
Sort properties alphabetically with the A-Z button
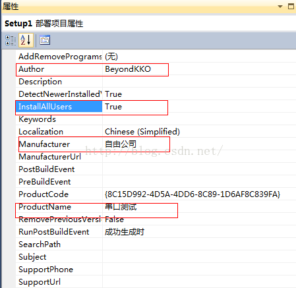[26, 40]
